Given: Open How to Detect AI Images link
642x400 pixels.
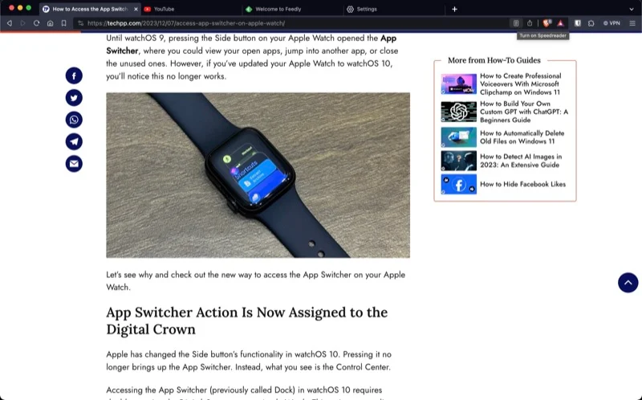Looking at the screenshot, I should coord(521,161).
